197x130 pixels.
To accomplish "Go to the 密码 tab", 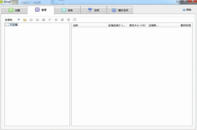I will click(93, 10).
